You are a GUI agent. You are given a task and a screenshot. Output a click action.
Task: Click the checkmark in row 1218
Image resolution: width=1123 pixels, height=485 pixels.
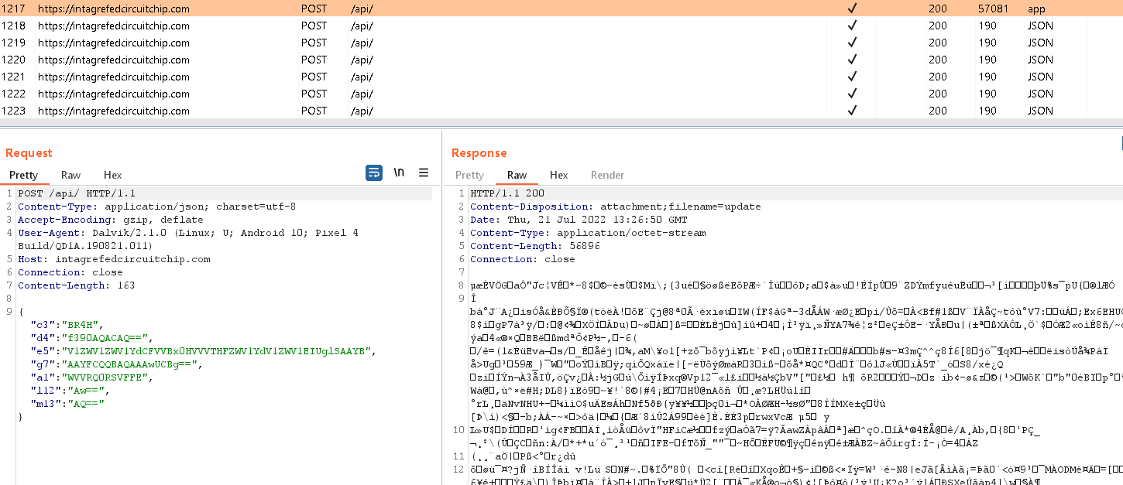852,26
